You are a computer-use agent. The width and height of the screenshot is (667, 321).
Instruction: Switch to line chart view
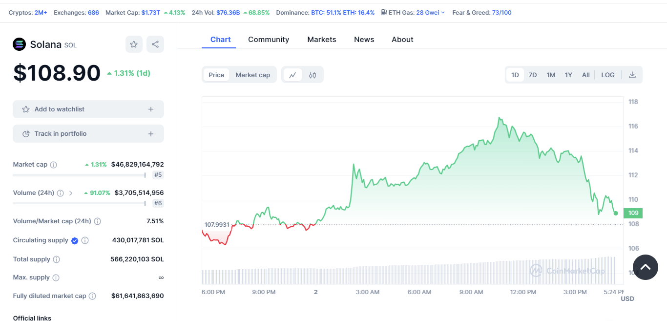(x=292, y=75)
